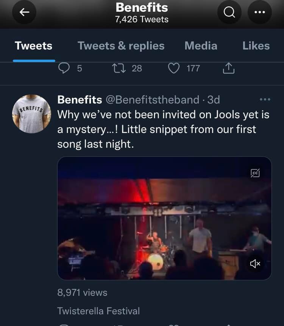The height and width of the screenshot is (326, 284).
Task: Switch to the Tweets tab
Action: click(x=34, y=46)
